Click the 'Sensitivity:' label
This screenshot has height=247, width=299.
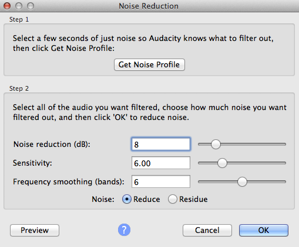click(32, 163)
